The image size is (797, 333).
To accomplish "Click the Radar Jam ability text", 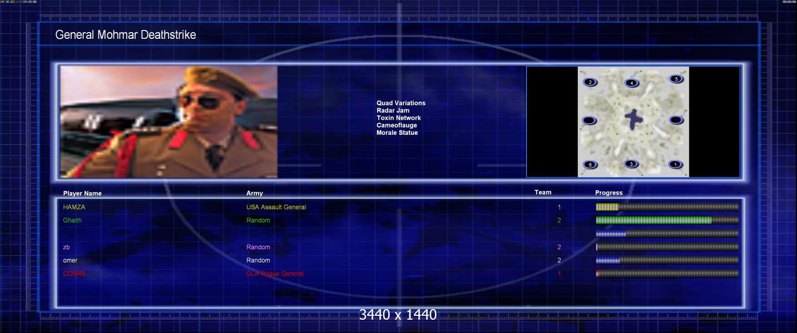I will coord(393,110).
